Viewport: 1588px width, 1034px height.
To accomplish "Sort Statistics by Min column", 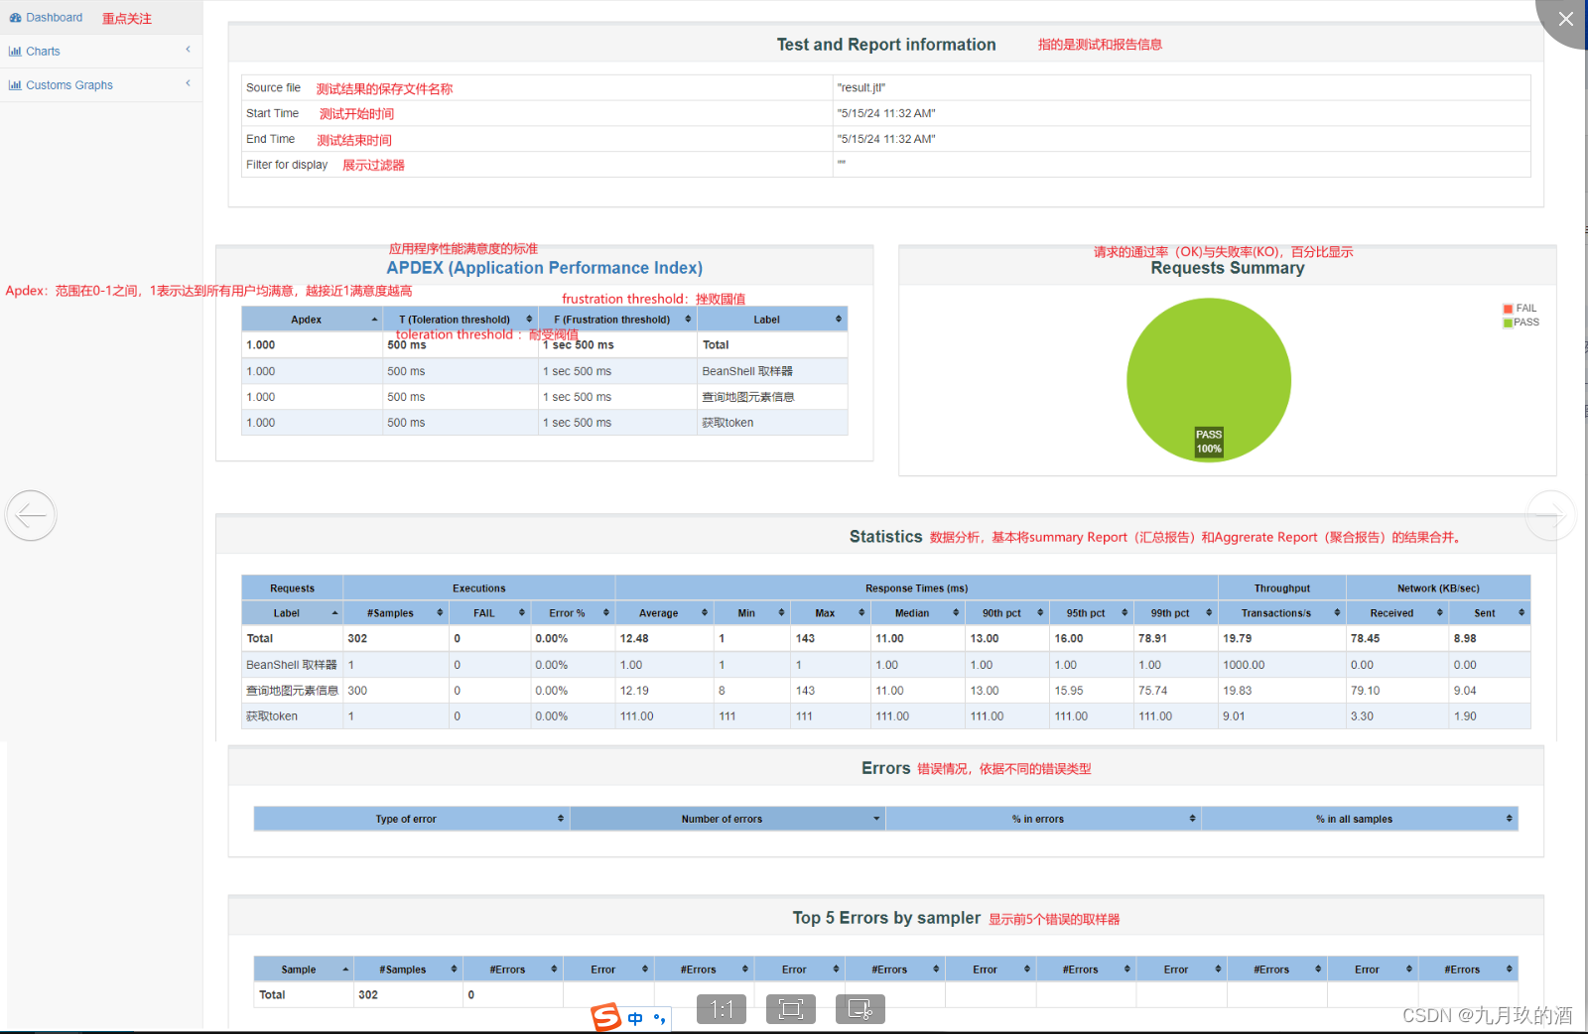I will [752, 613].
